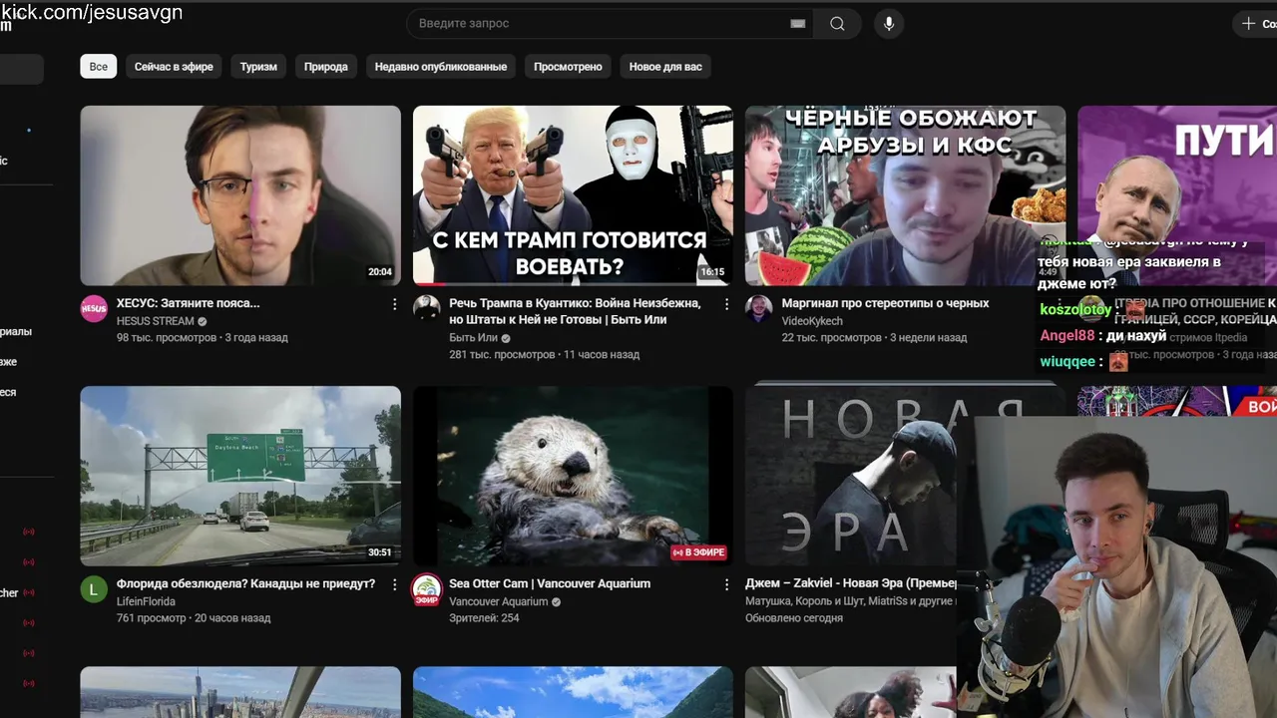
Task: Open the title 'Джем – Zakviel - Новая Эра'
Action: click(x=851, y=583)
